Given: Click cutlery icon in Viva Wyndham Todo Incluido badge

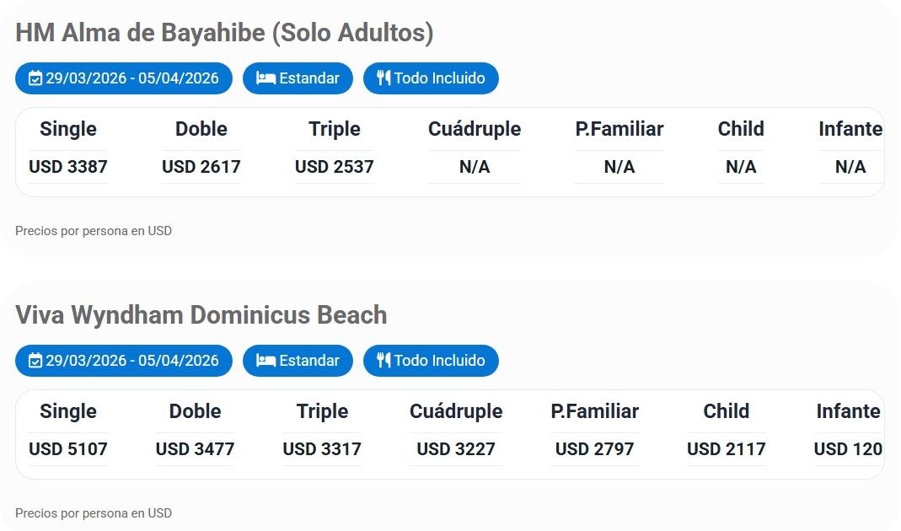Looking at the screenshot, I should (x=383, y=361).
